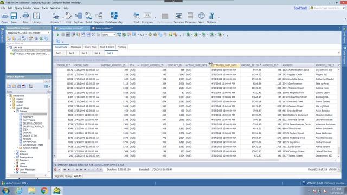Image resolution: width=347 pixels, height=195 pixels.
Task: Switch to the Query bottom tab
Action: [68, 176]
